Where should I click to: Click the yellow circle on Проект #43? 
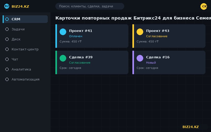pos(140,32)
